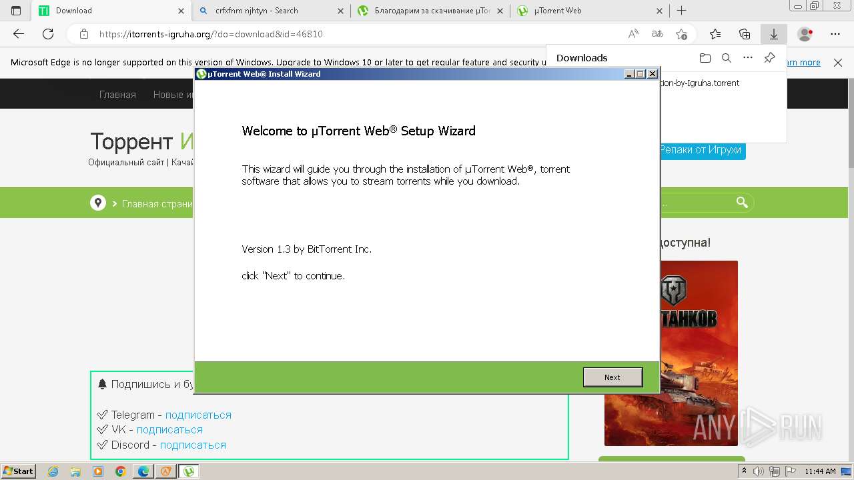Open the Favorites list
This screenshot has height=480, width=854.
(x=715, y=34)
